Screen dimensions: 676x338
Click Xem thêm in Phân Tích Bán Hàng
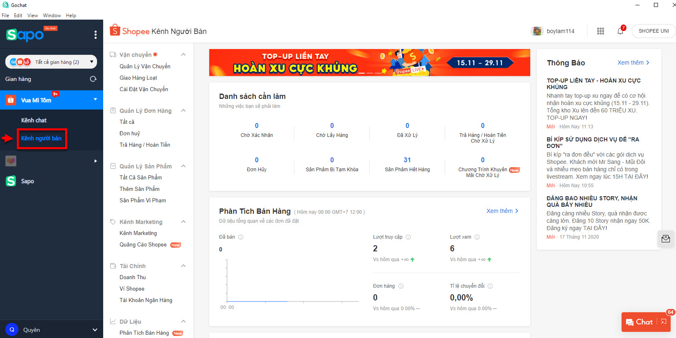coord(502,211)
